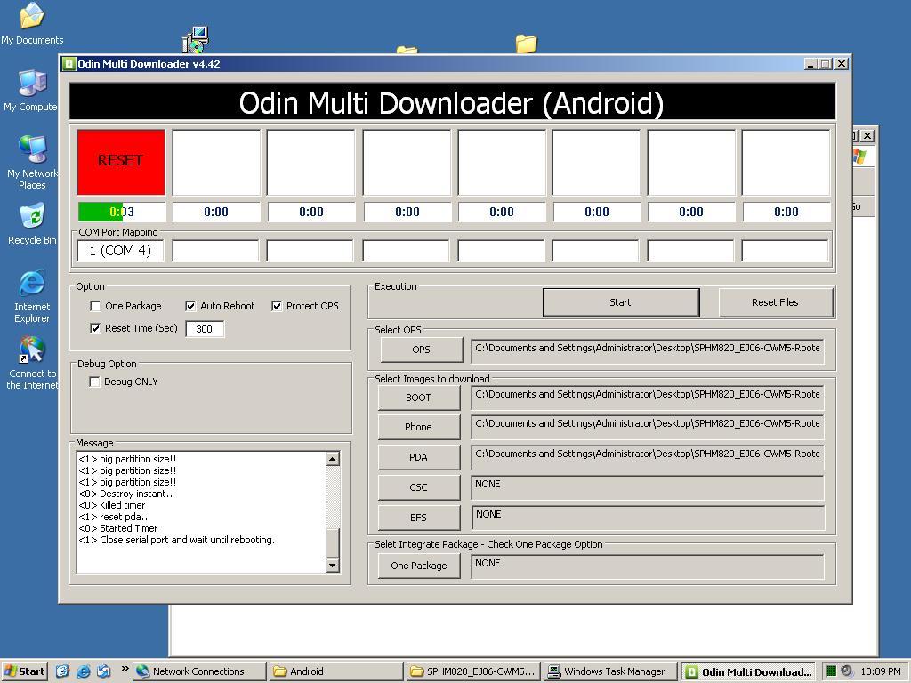Screen dimensions: 911x683
Task: Click the EFS field showing NONE
Action: 648,518
